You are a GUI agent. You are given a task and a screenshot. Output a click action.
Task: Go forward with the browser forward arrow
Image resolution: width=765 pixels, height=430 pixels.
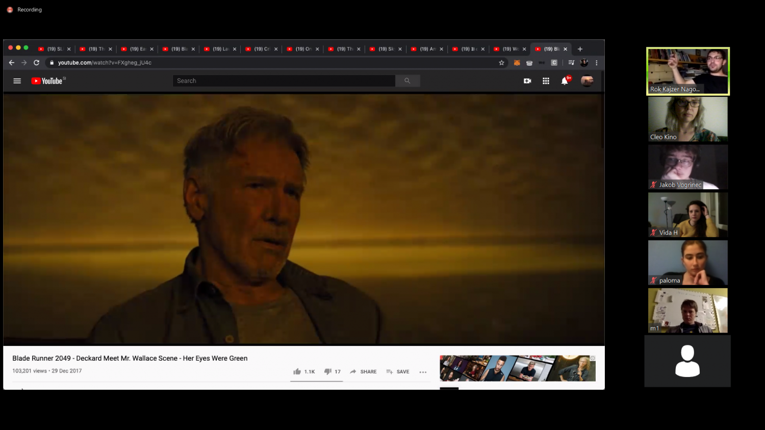24,63
